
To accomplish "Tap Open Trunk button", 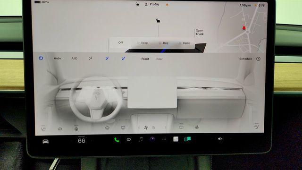I will (200, 32).
